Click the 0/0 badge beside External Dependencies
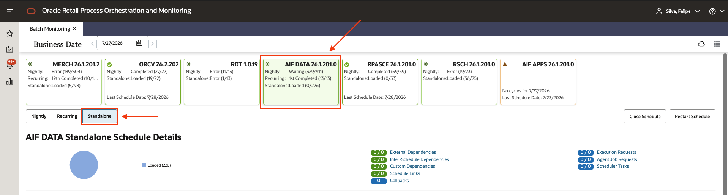This screenshot has width=728, height=195. [x=379, y=153]
